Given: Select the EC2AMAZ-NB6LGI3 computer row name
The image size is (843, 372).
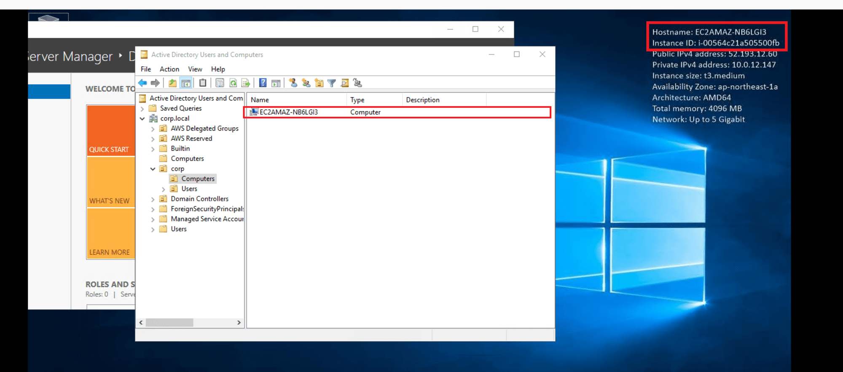Looking at the screenshot, I should point(289,112).
